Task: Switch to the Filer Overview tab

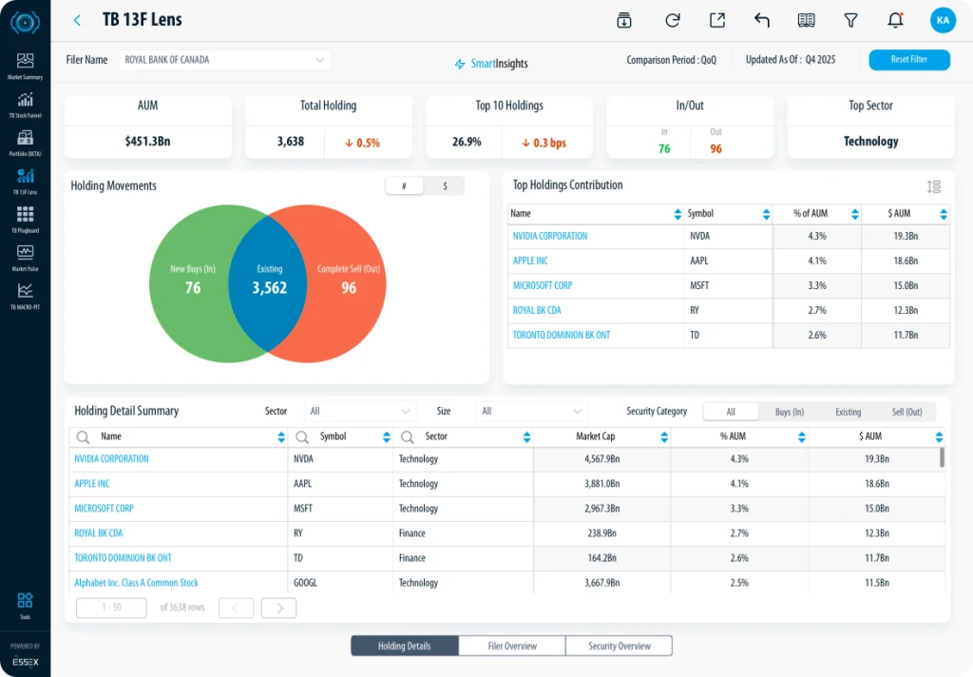Action: 512,647
